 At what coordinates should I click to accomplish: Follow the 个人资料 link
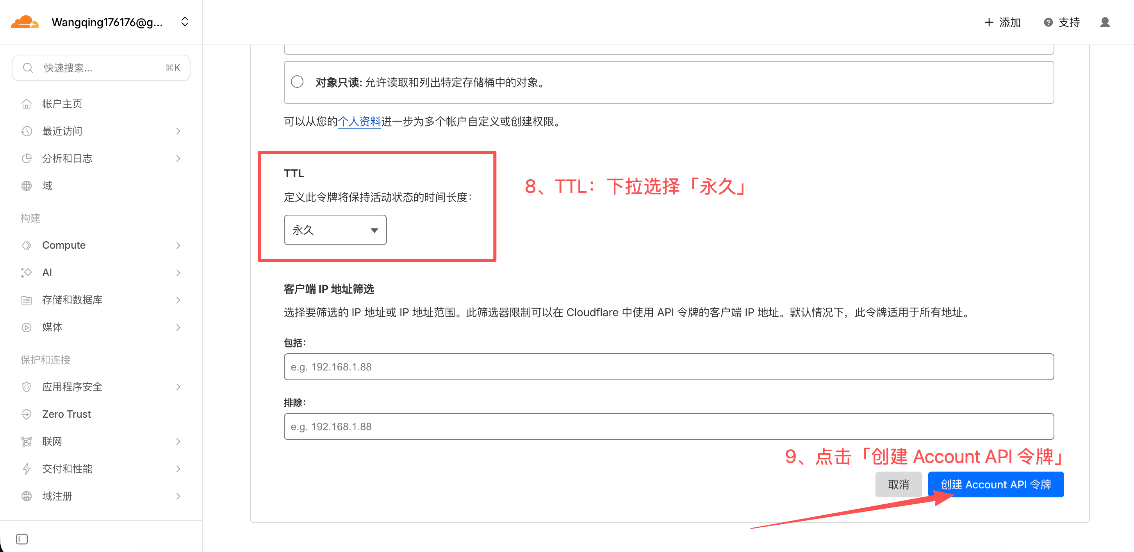pos(359,121)
